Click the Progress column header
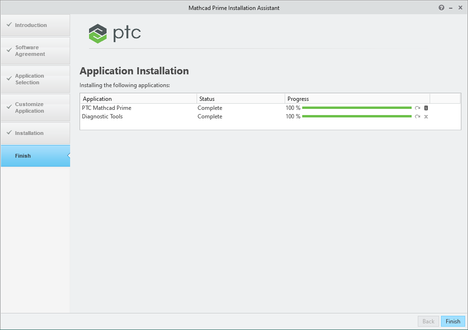The height and width of the screenshot is (330, 468). (x=357, y=99)
